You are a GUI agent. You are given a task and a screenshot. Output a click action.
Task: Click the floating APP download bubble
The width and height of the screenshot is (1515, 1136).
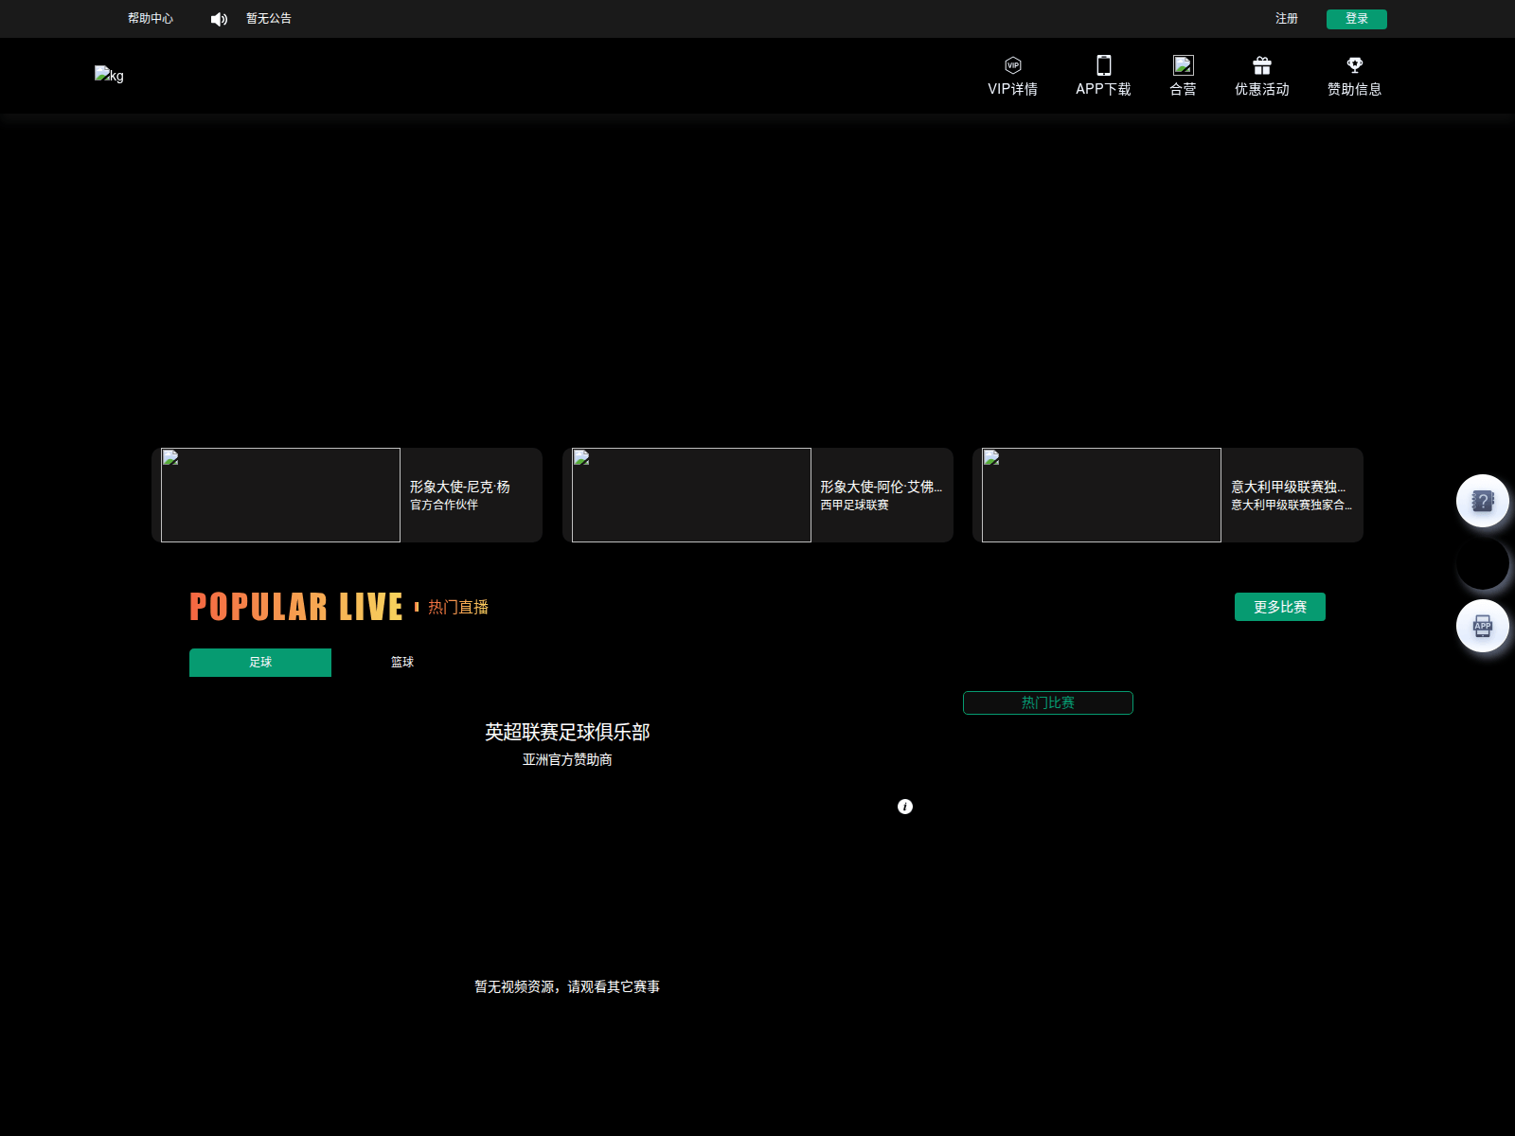[1482, 626]
